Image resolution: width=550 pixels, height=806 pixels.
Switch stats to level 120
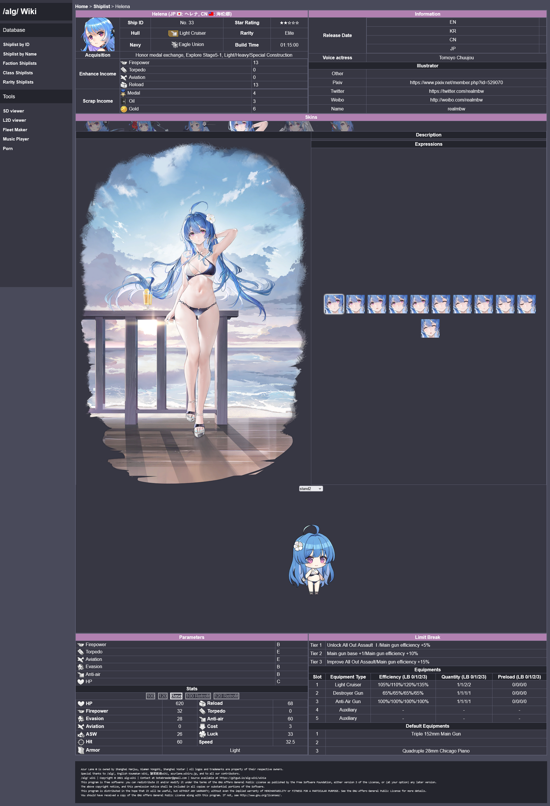(163, 696)
